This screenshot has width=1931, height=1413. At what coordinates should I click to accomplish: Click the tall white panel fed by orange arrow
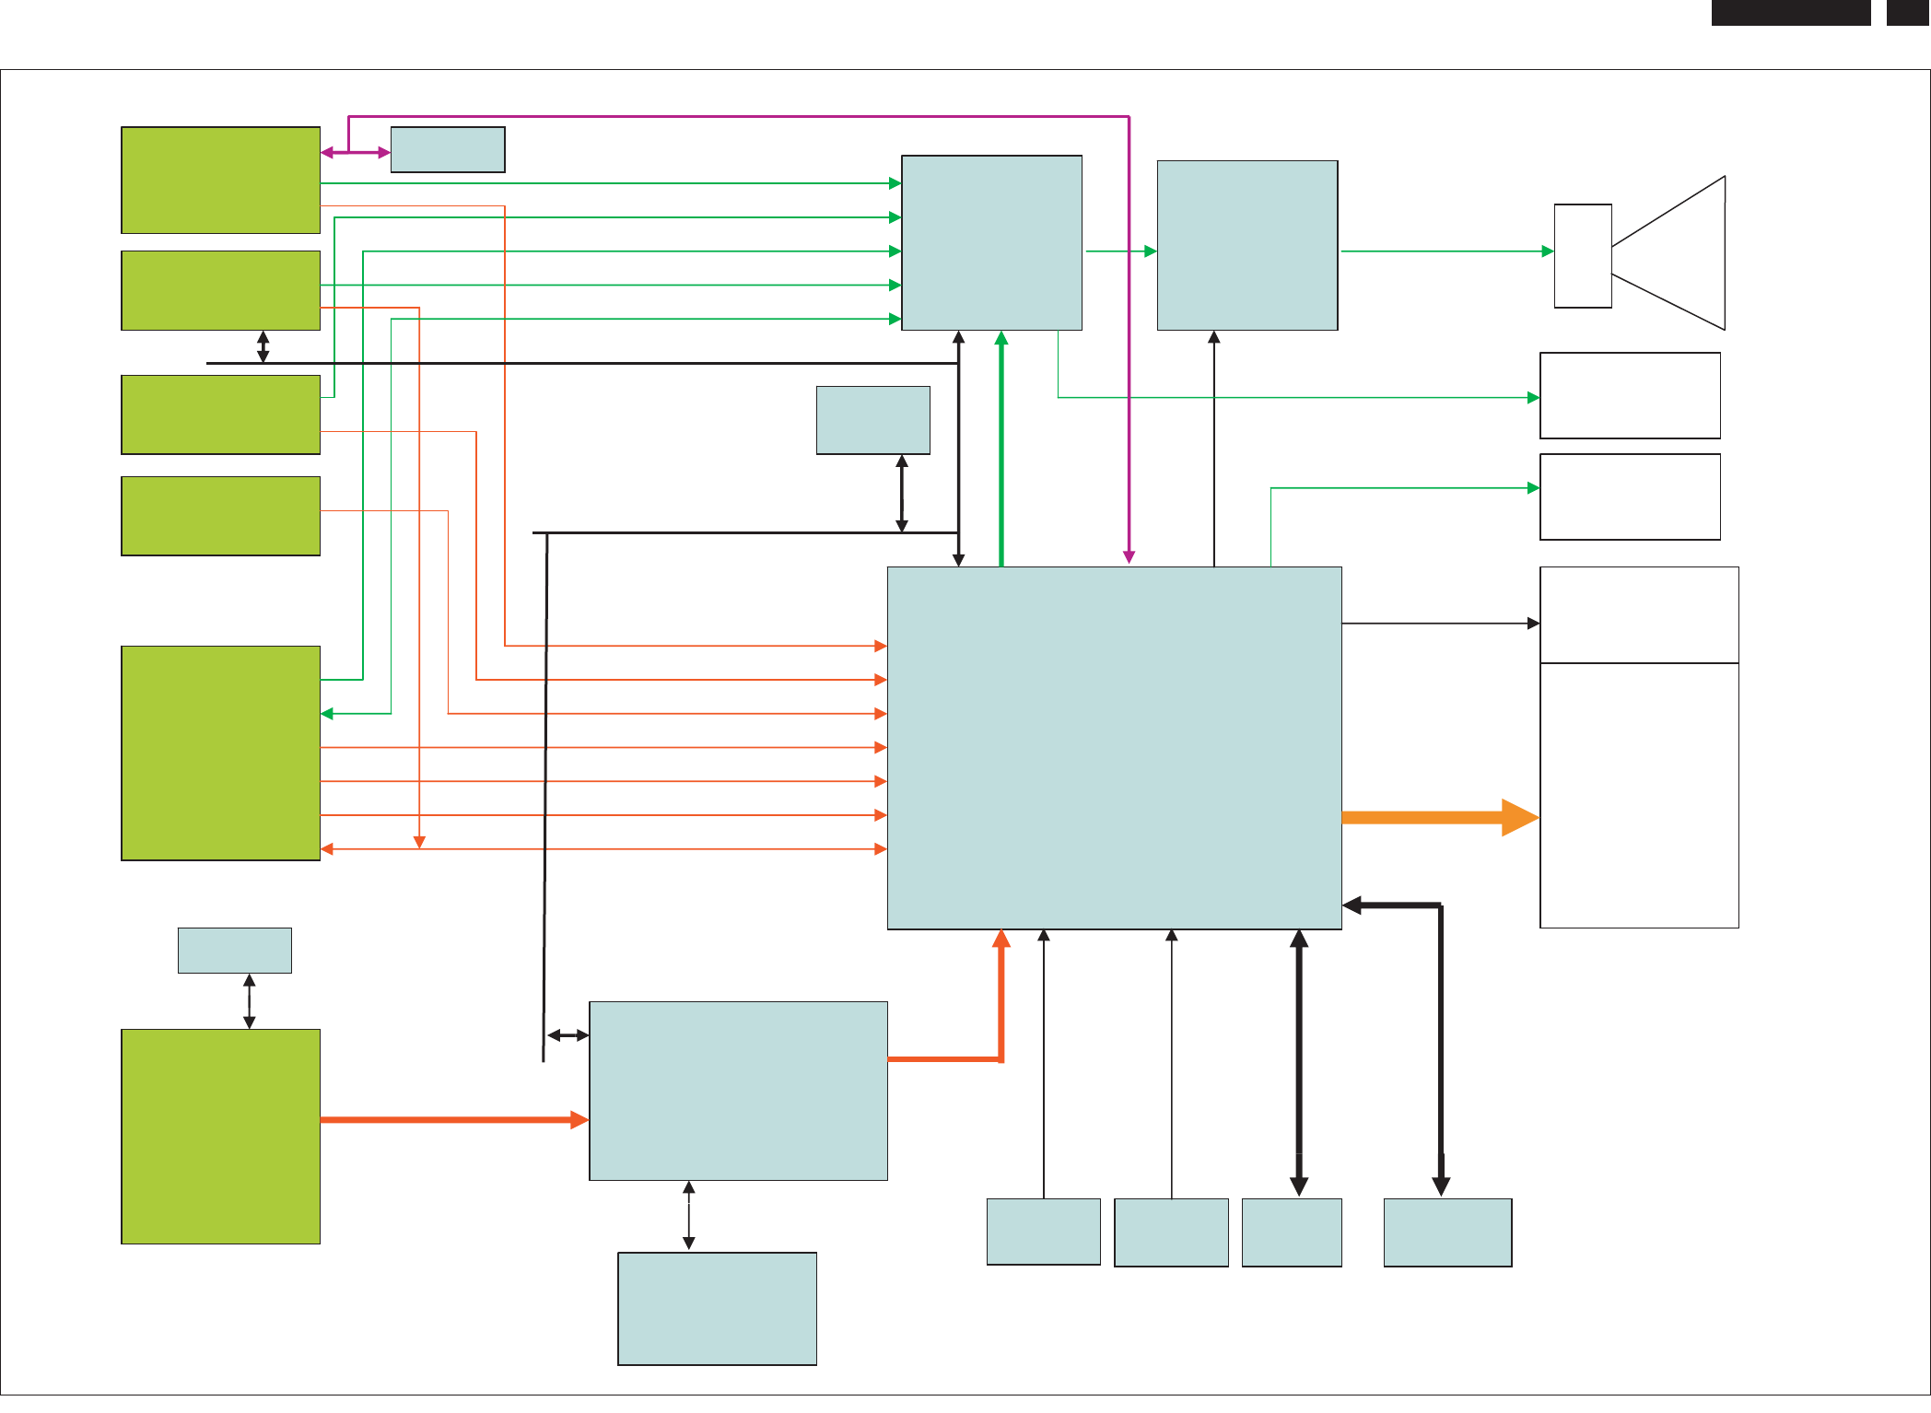coord(1639,795)
